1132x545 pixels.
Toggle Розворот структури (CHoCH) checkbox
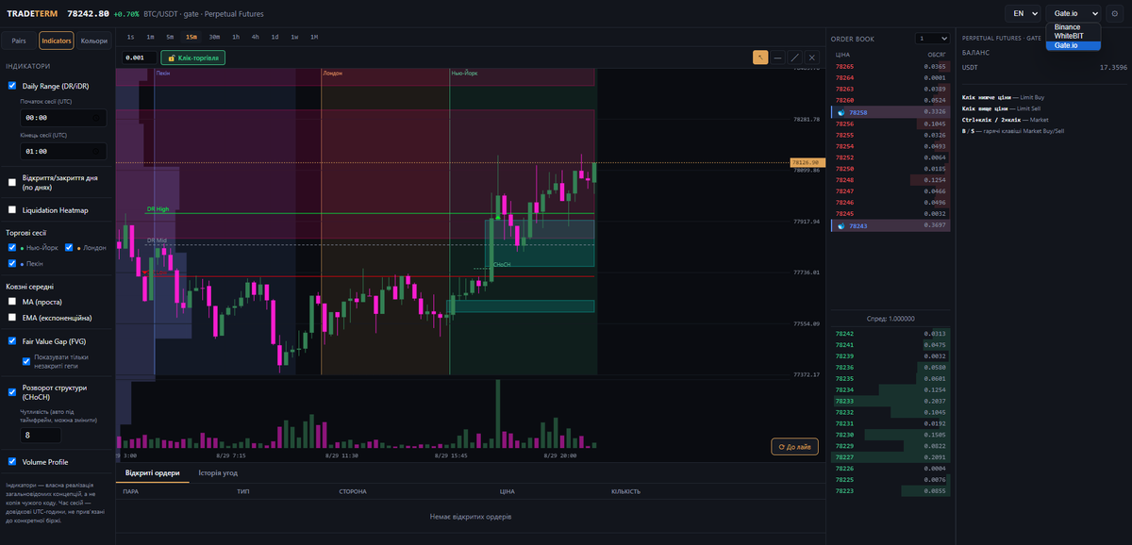12,391
